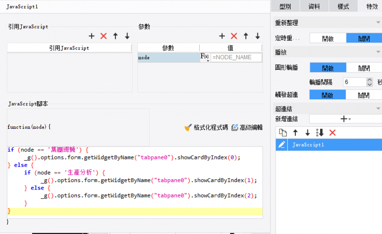Edit the JavaScript1 hyperlink with pencil icon
This screenshot has width=382, height=234.
pos(281,144)
